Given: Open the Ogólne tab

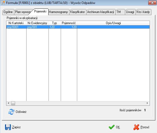Looking at the screenshot, I should click(x=8, y=12).
